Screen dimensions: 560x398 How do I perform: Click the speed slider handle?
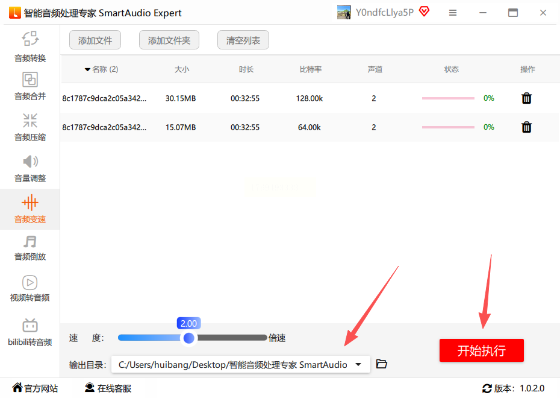[x=188, y=338]
